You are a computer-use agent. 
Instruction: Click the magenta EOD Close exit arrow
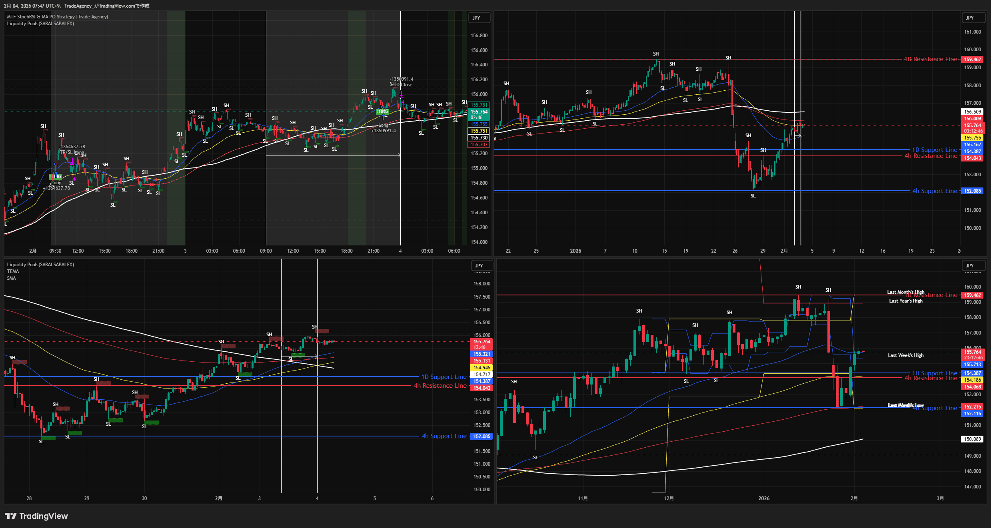click(x=401, y=95)
